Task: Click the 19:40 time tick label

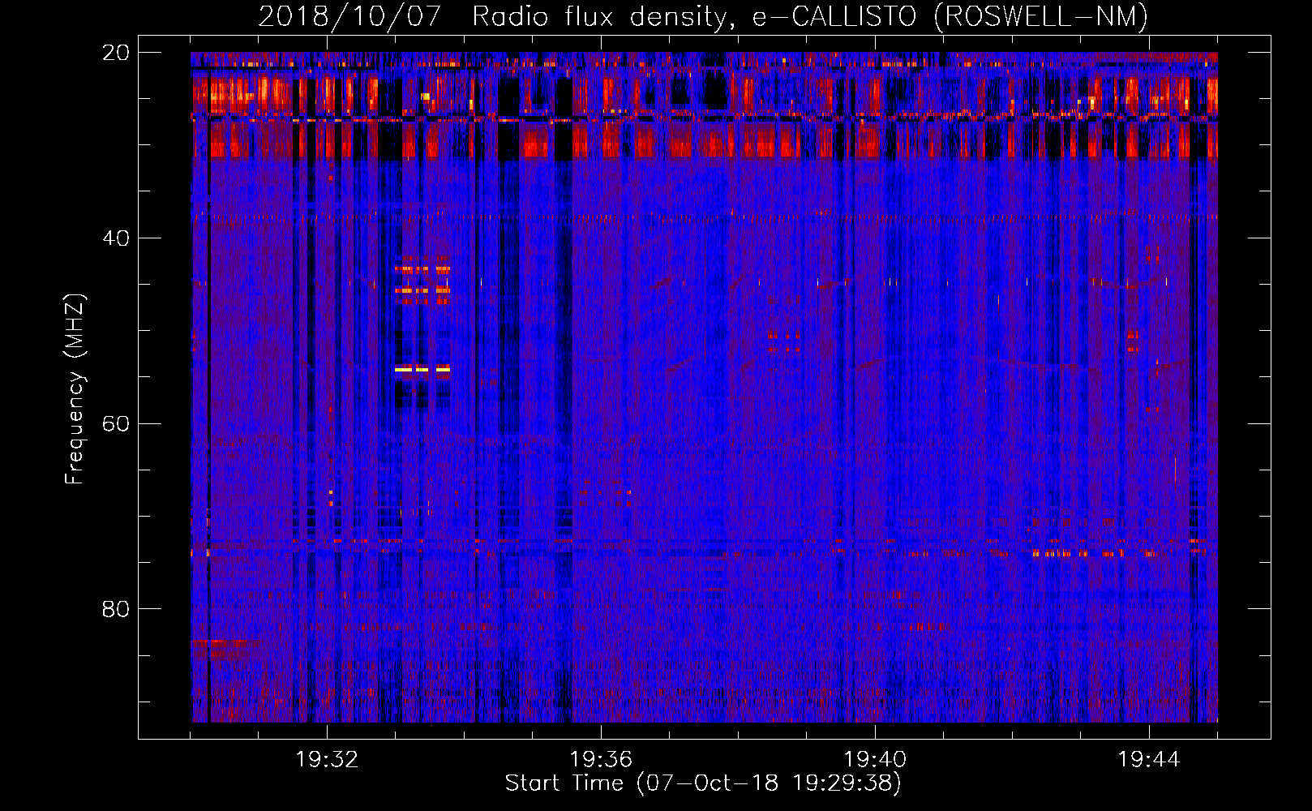Action: coord(875,760)
